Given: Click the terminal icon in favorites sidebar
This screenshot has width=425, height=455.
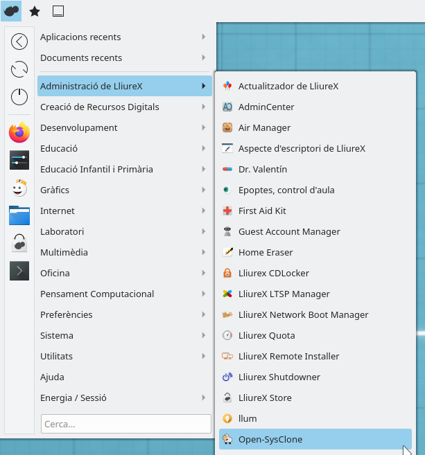Looking at the screenshot, I should pos(19,270).
